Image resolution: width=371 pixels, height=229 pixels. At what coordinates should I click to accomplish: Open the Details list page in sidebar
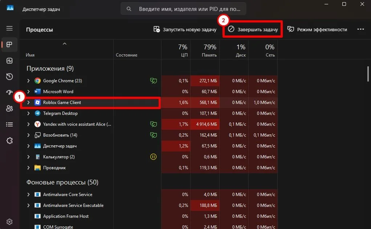[x=9, y=124]
